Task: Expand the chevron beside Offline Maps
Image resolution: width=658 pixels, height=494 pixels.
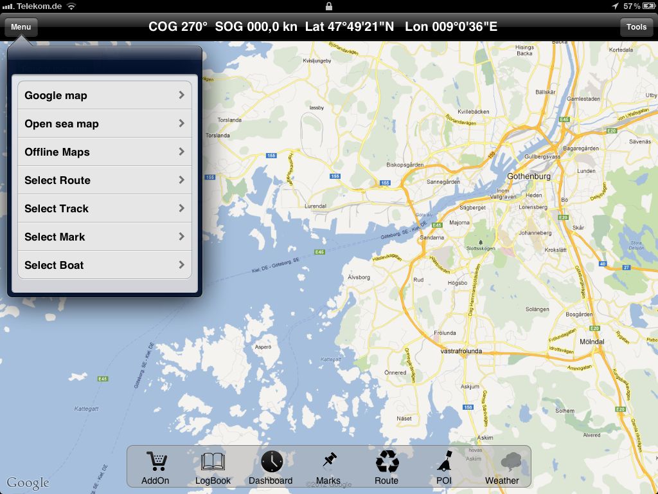Action: (182, 151)
